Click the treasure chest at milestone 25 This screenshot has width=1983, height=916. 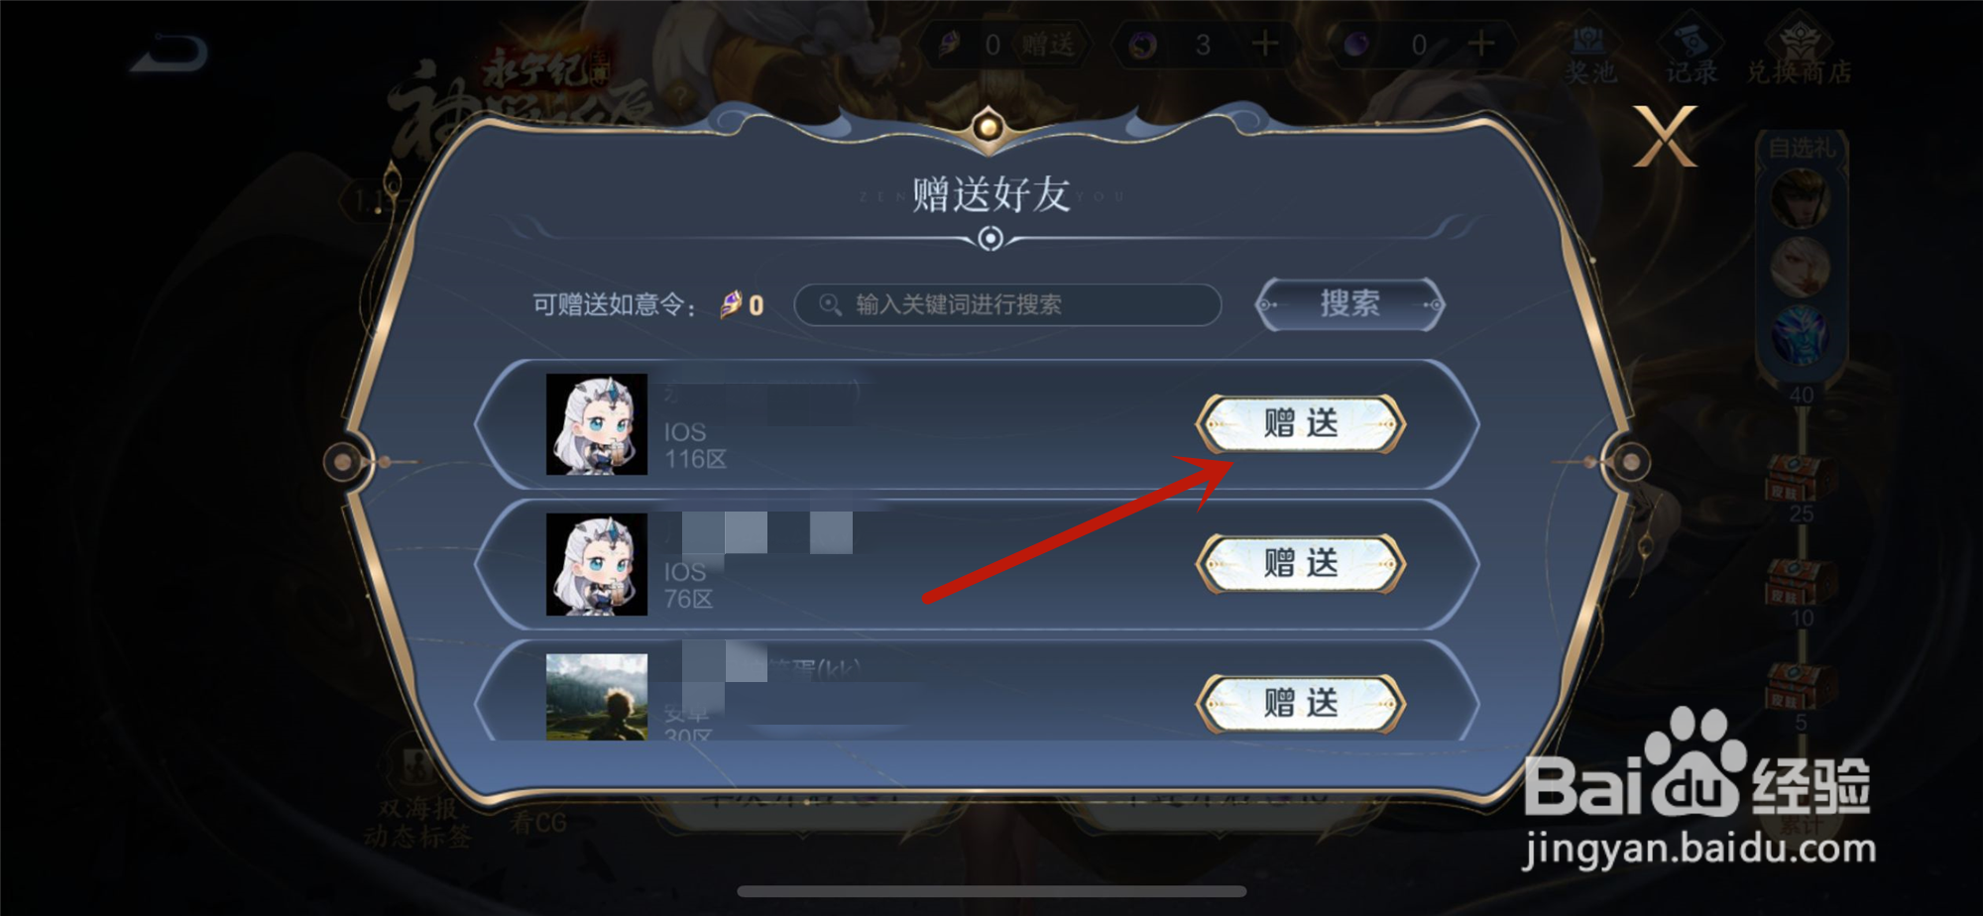click(x=1801, y=478)
